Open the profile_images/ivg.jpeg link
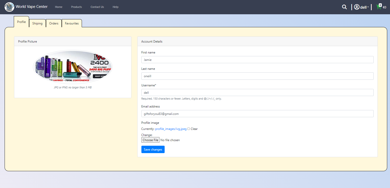This screenshot has height=188, width=390. (x=171, y=129)
